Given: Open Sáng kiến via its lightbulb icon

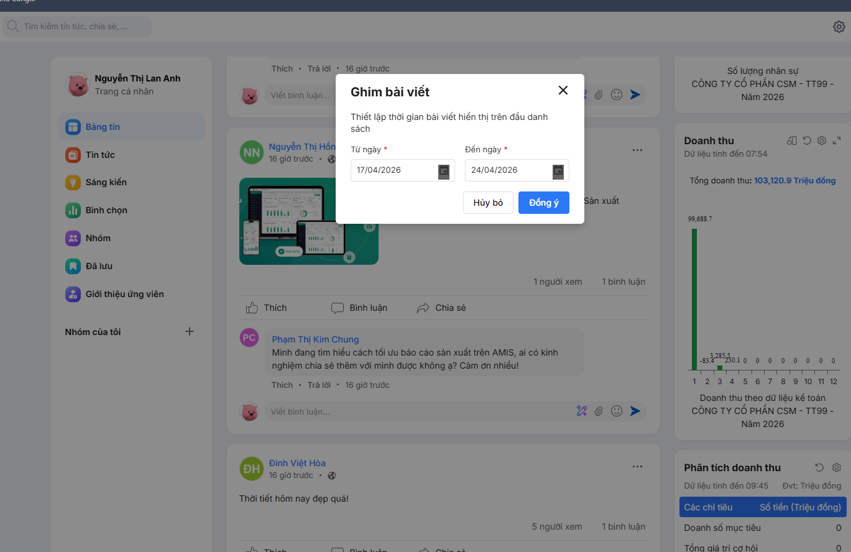Looking at the screenshot, I should (x=73, y=183).
